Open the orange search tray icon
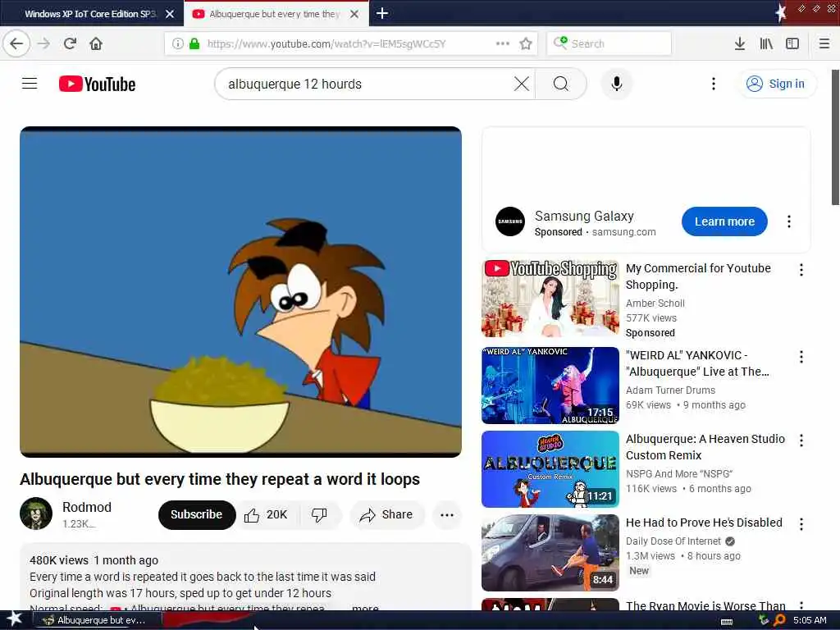The height and width of the screenshot is (630, 840). (779, 620)
